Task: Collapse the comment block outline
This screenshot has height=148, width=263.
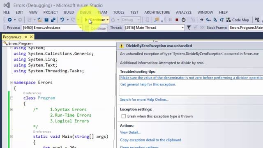Action: coord(12,109)
